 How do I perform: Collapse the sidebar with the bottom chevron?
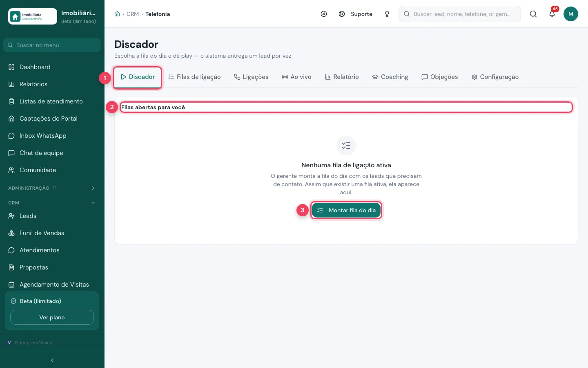(52, 360)
